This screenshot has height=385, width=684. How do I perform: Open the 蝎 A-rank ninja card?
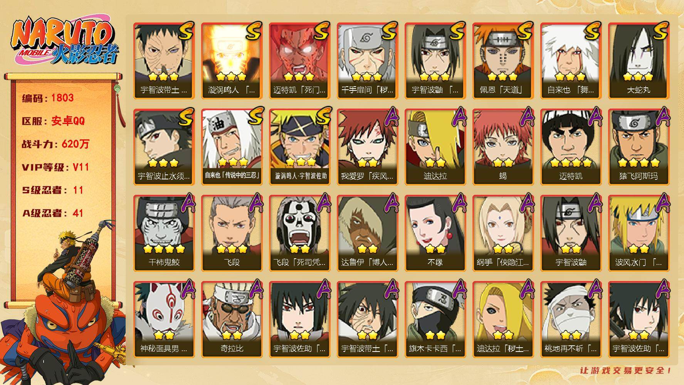point(503,147)
